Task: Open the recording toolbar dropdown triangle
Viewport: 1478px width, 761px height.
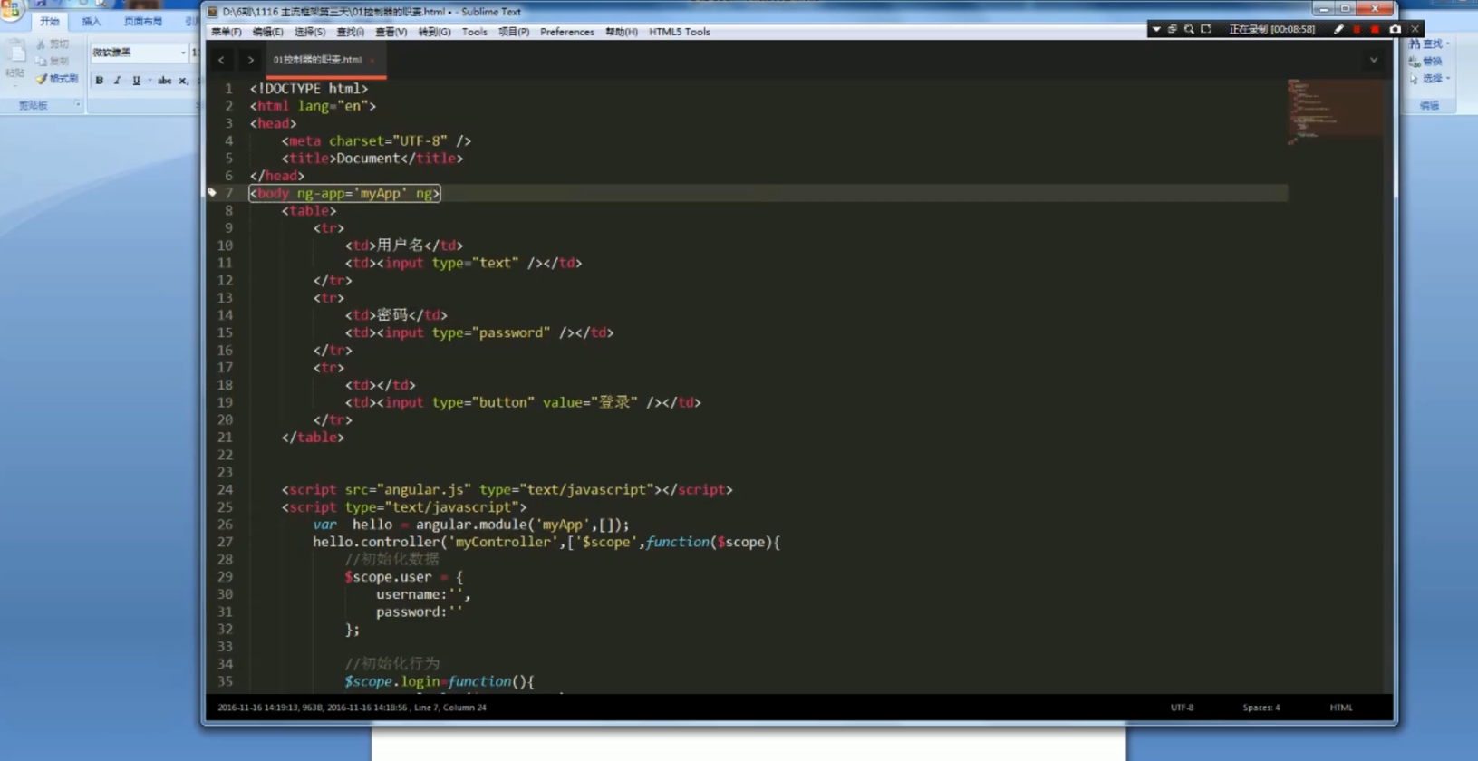Action: click(x=1156, y=29)
